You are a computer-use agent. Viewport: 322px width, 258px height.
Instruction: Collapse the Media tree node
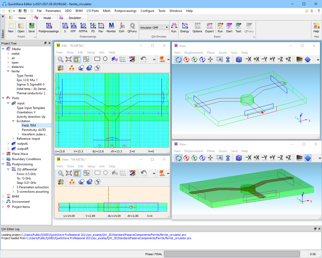click(3, 49)
